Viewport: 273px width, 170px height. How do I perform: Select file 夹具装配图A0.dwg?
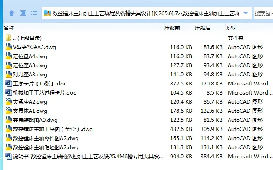coord(35,120)
